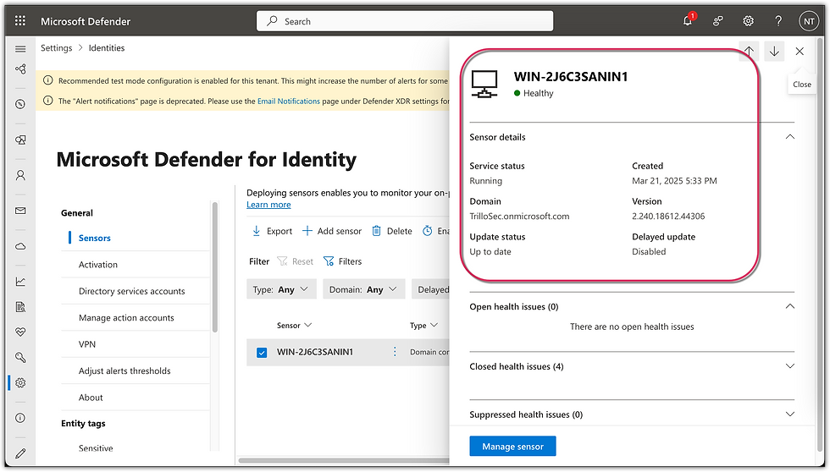Viewport: 830px width, 472px height.
Task: Select Sensors in the General menu
Action: 95,239
